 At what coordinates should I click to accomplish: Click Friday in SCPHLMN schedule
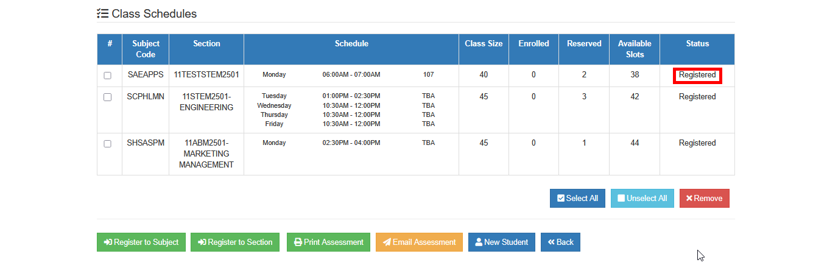coord(274,124)
